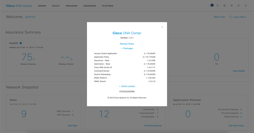Click the devices count 12

click(104, 114)
